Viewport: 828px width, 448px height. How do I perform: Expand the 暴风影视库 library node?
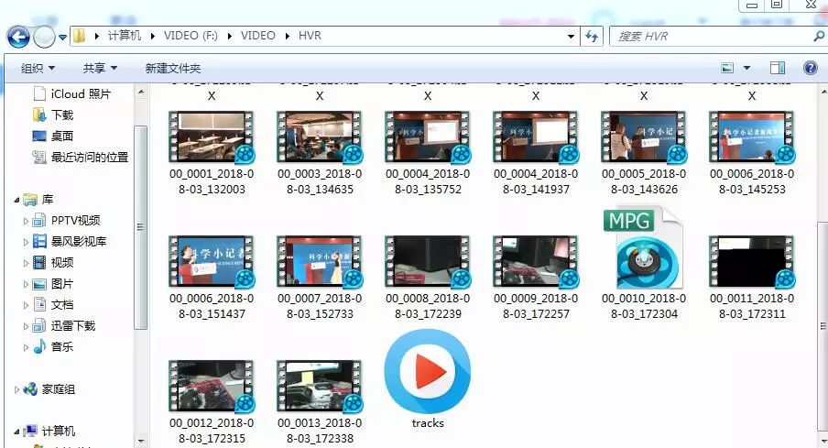click(x=26, y=242)
